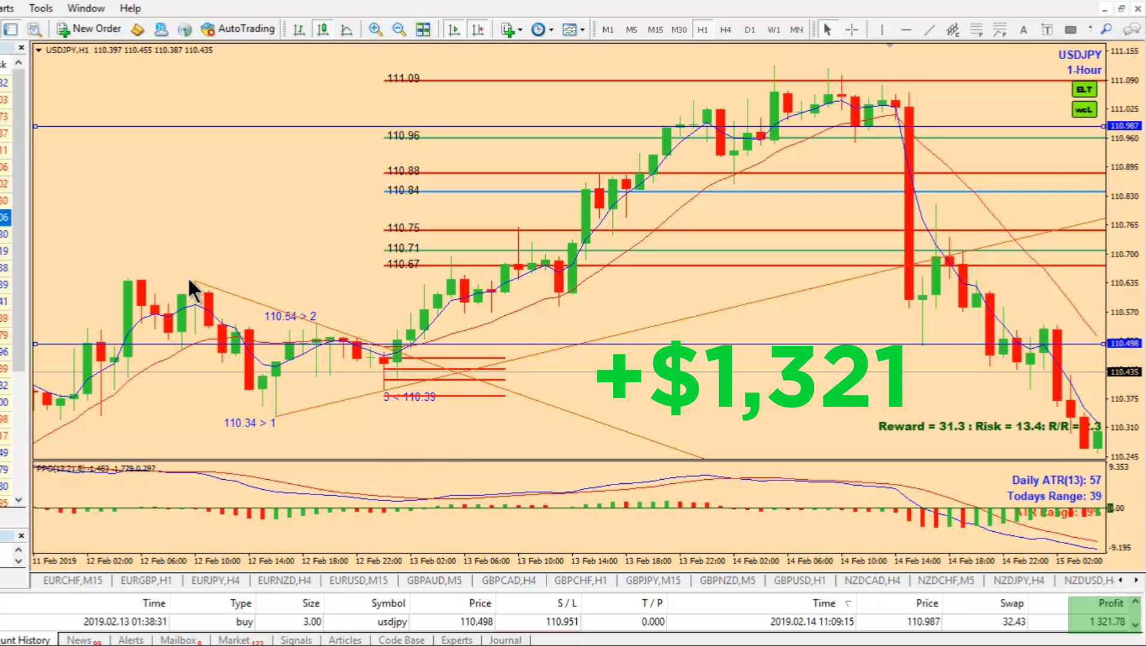
Task: Open the USDJPY,H1 chart menu triangle
Action: point(39,50)
